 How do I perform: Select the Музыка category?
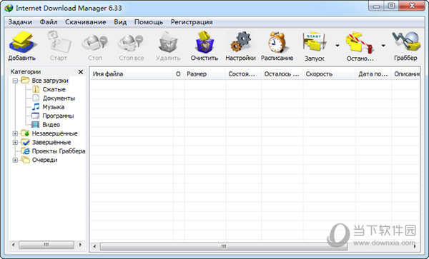[54, 107]
